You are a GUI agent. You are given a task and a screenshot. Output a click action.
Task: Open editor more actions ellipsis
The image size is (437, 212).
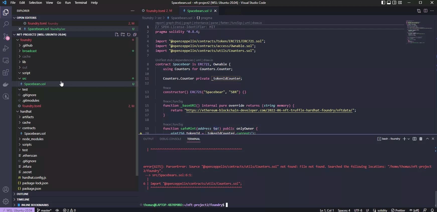(x=432, y=11)
